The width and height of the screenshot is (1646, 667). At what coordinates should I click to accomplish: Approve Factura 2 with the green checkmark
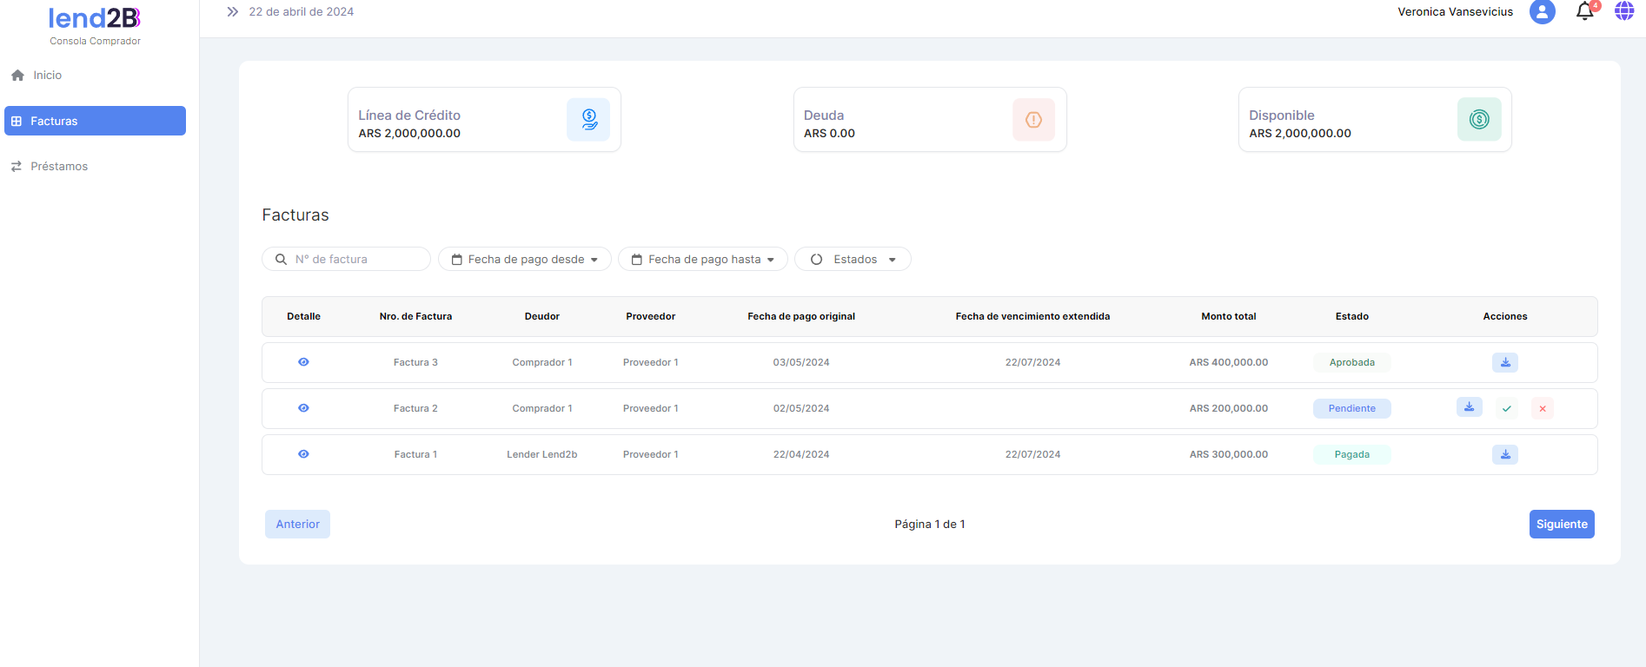(1507, 408)
